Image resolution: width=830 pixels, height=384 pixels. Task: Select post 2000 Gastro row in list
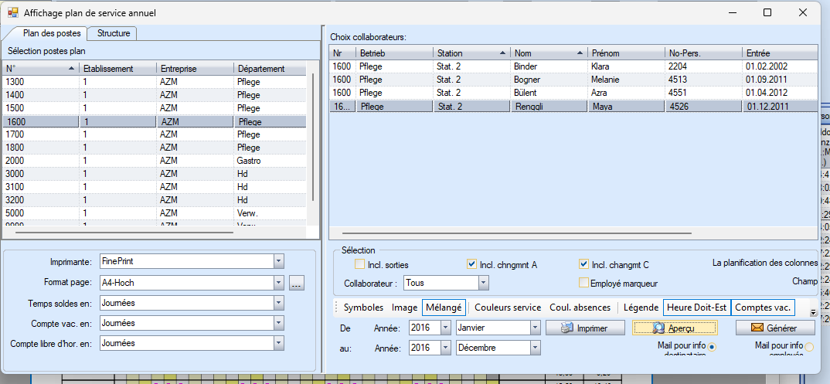[x=155, y=161]
